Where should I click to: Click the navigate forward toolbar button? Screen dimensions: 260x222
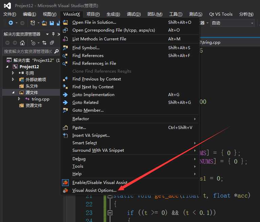[22, 23]
